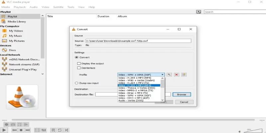Click profile list scrollbar down arrow
Image resolution: width=266 pixels, height=133 pixels.
click(163, 100)
